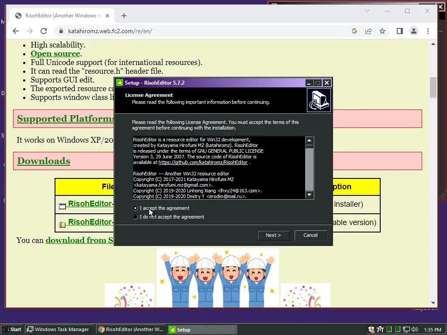The height and width of the screenshot is (335, 447).
Task: Click license text scroll up arrow
Action: (x=309, y=140)
